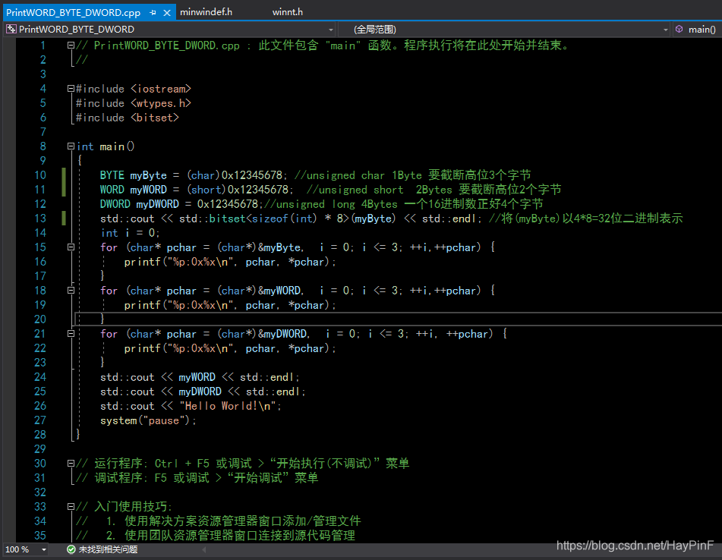This screenshot has width=722, height=560.
Task: Click line number 10 in the gutter
Action: click(40, 175)
